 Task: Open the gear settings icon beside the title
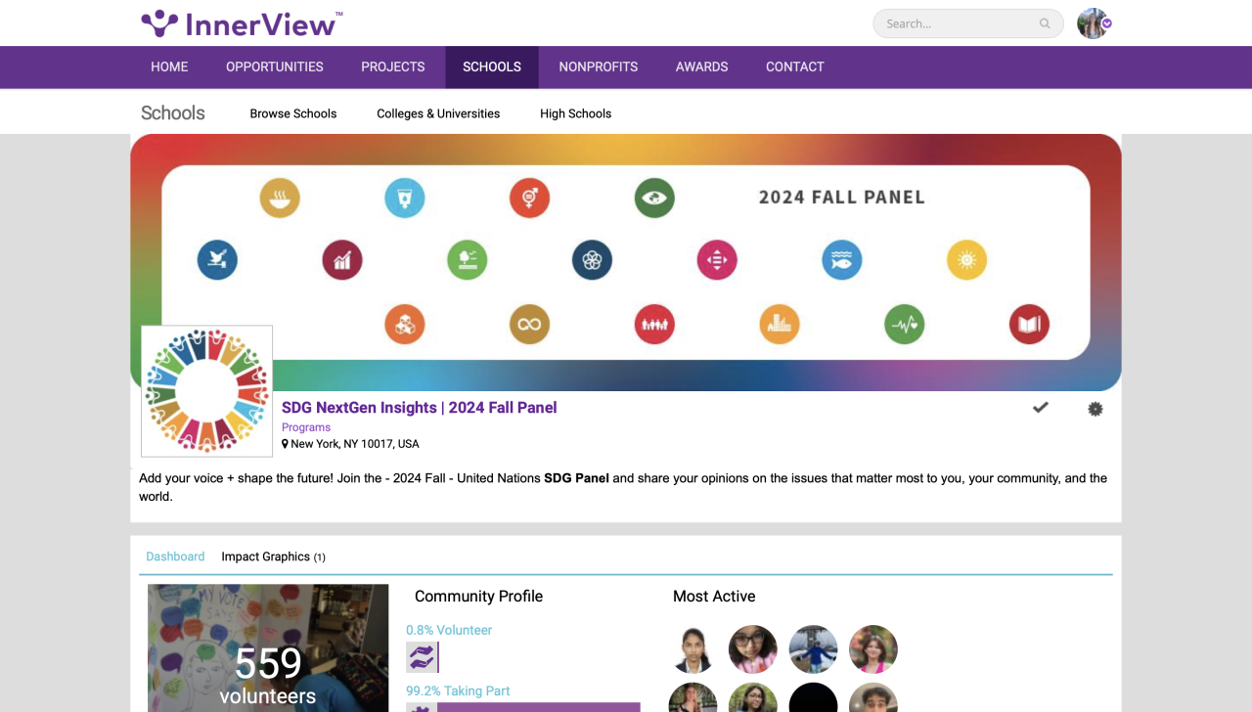(x=1095, y=409)
